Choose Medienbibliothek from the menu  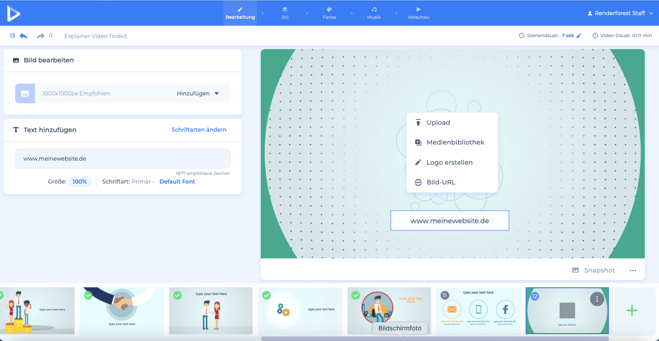455,142
